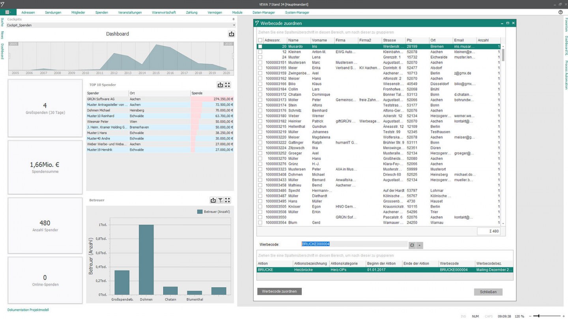This screenshot has height=319, width=568.
Task: Open the Adressen menu
Action: tap(28, 13)
